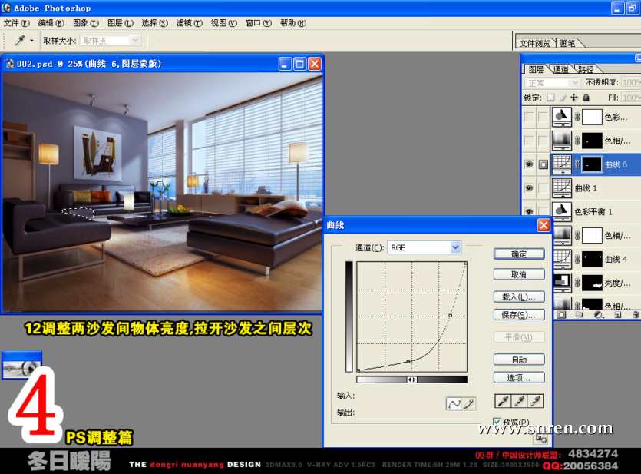Image resolution: width=641 pixels, height=474 pixels.
Task: Toggle the link box of the topmost 色彩… layer
Action: 543,117
